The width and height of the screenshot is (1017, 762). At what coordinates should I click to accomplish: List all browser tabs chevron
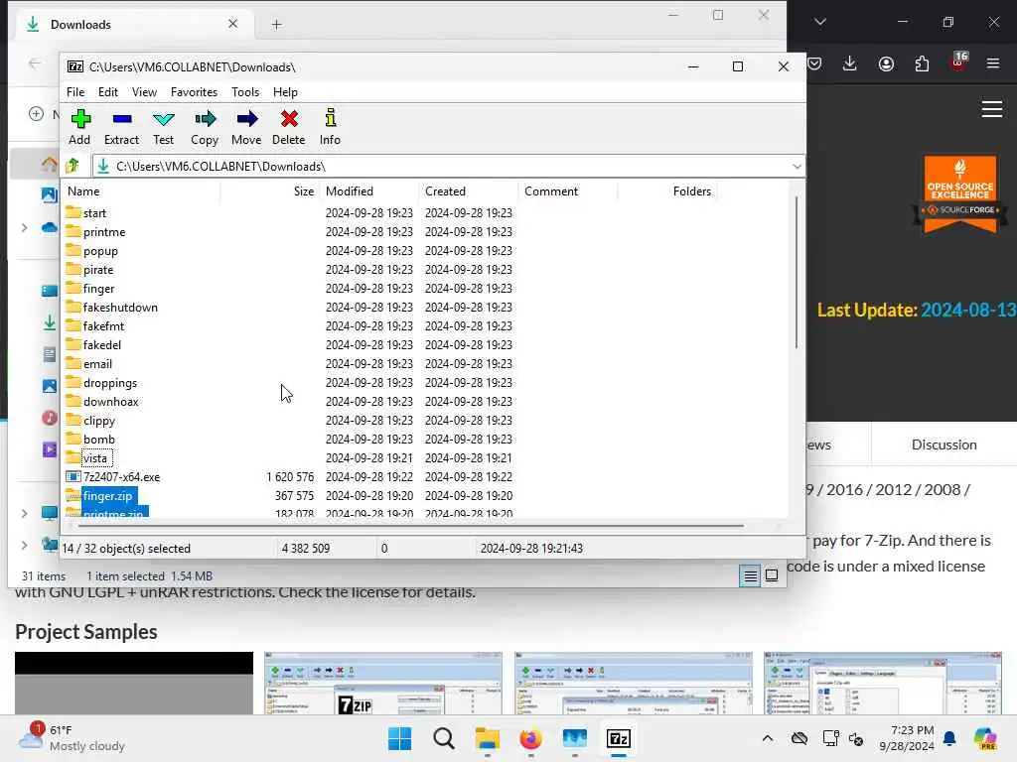pos(819,22)
